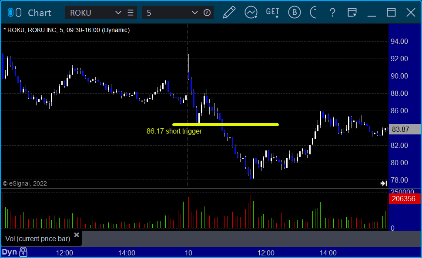Image resolution: width=422 pixels, height=258 pixels.
Task: Click the 78.00 price axis label
Action: [x=399, y=180]
